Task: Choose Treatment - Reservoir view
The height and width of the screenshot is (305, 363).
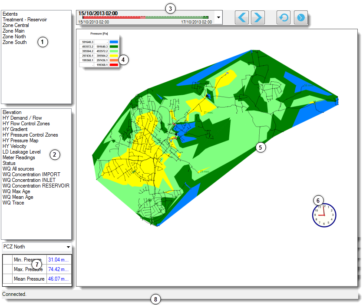Action: pyautogui.click(x=24, y=20)
